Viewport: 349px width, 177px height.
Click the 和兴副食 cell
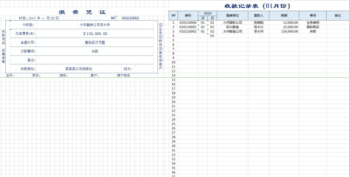232,27
